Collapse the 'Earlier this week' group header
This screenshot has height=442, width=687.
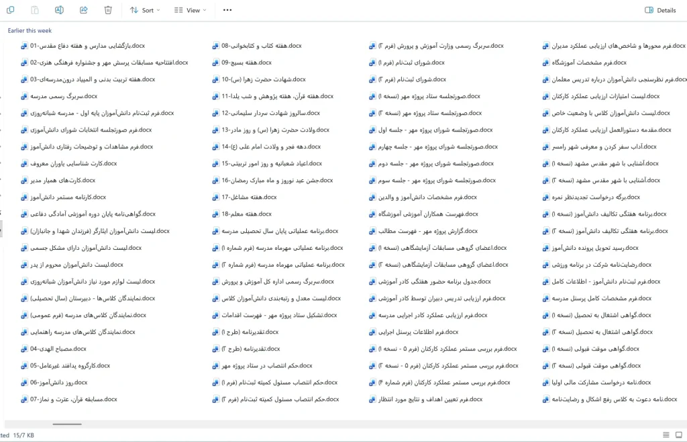pyautogui.click(x=30, y=31)
